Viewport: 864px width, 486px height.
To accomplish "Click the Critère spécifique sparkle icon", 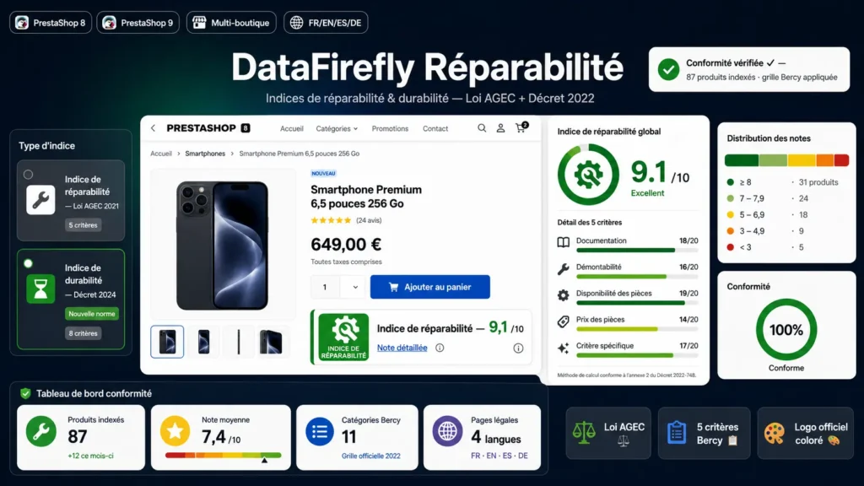I will point(563,348).
